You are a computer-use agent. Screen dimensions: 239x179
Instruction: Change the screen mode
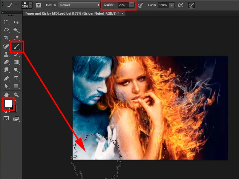pos(16,118)
